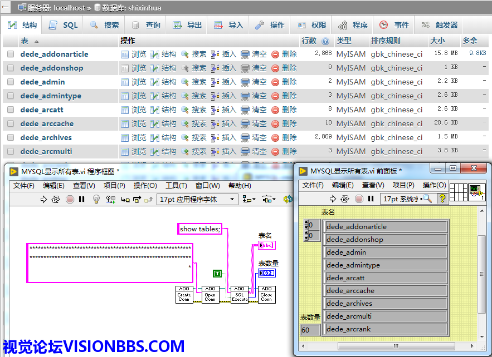Switch to the SQL tab

click(64, 25)
